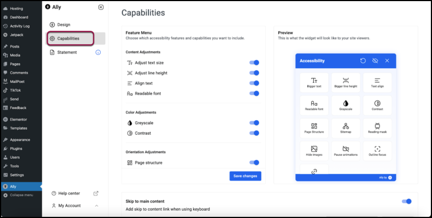Disable the Greyscale toggle
The width and height of the screenshot is (432, 218).
coord(254,123)
